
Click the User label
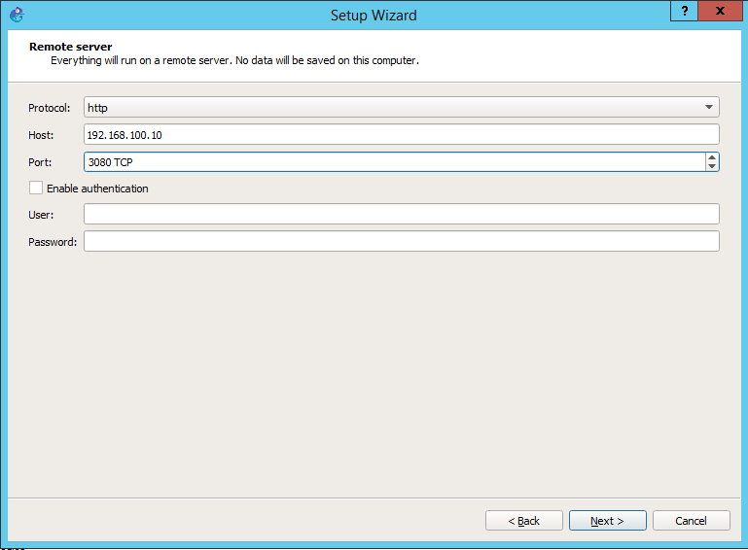click(41, 215)
